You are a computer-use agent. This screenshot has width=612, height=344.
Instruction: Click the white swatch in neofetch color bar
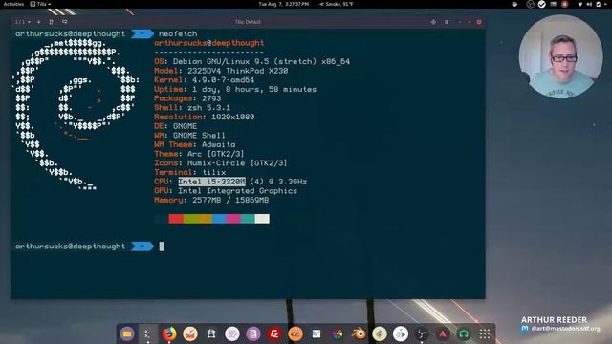[262, 219]
